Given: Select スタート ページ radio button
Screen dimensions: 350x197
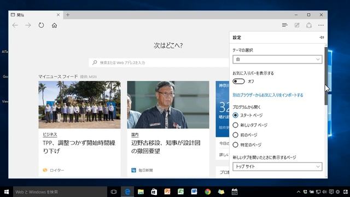Looking at the screenshot, I should tap(235, 115).
